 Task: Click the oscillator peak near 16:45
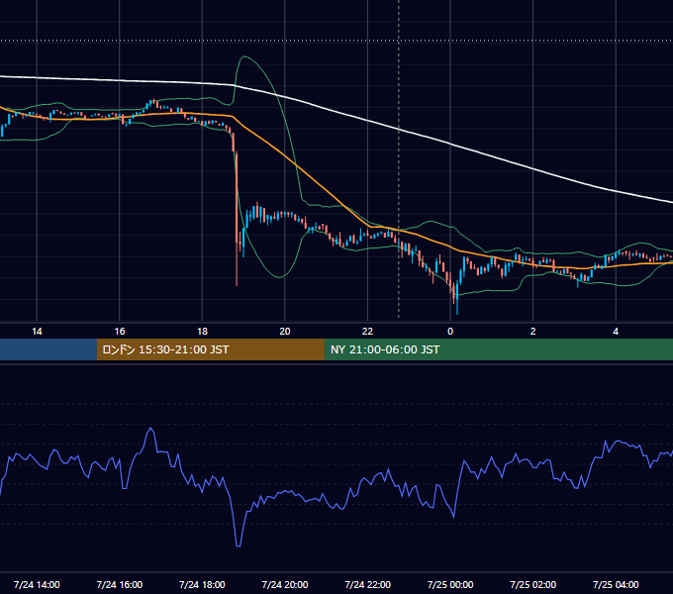(150, 429)
